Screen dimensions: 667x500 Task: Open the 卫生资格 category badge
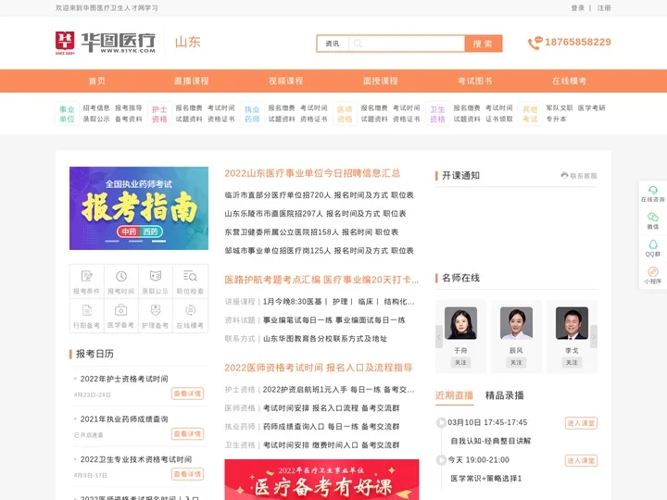point(437,114)
